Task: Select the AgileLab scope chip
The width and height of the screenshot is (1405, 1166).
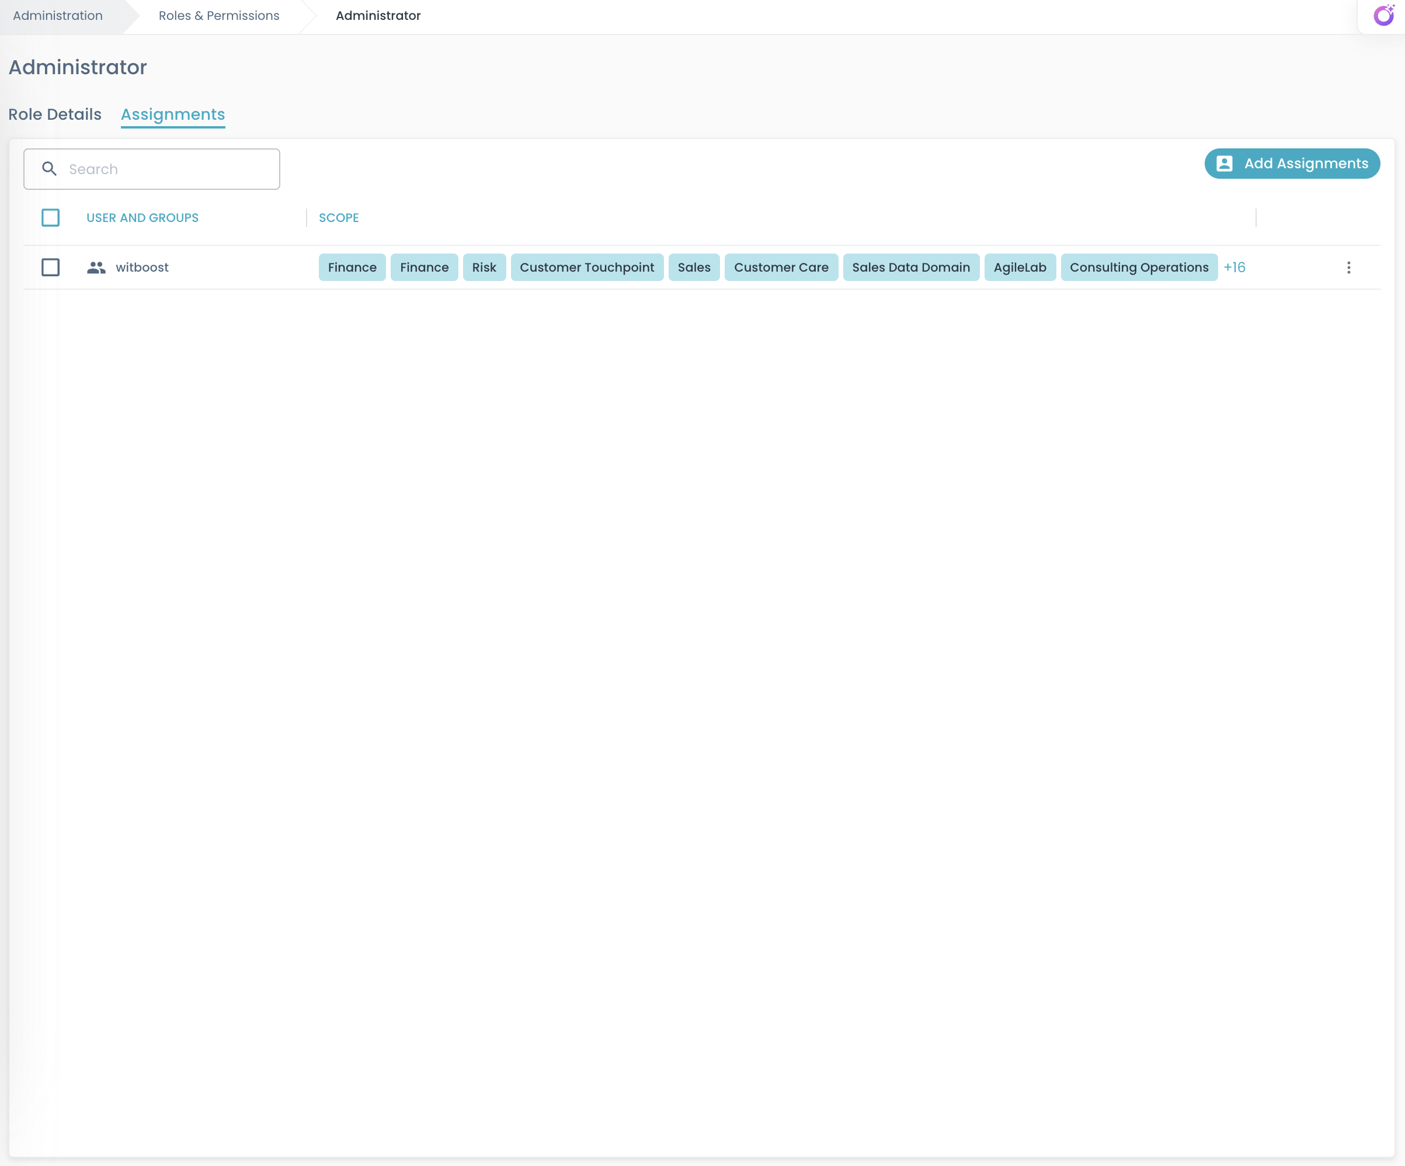Action: point(1020,267)
